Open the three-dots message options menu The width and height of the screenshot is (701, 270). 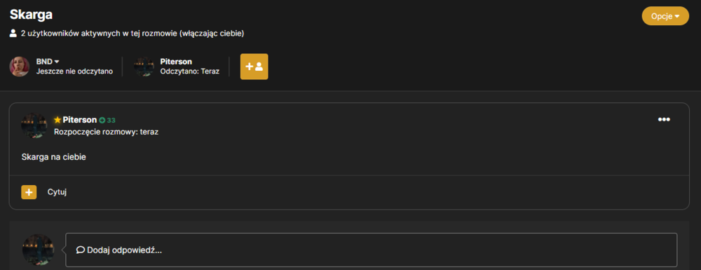click(x=664, y=119)
